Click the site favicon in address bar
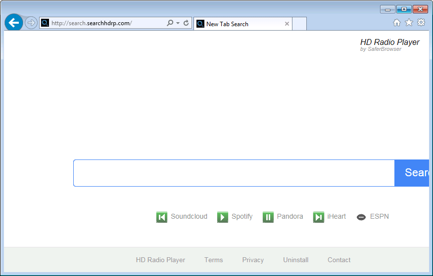The width and height of the screenshot is (433, 276). coord(45,23)
